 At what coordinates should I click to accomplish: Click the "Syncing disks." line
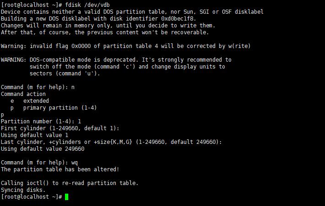point(23,190)
